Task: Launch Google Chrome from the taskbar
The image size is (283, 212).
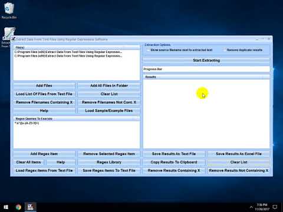Action: [x=18, y=207]
